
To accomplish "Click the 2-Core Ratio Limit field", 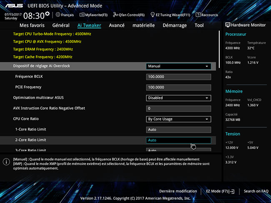I will pyautogui.click(x=178, y=140).
